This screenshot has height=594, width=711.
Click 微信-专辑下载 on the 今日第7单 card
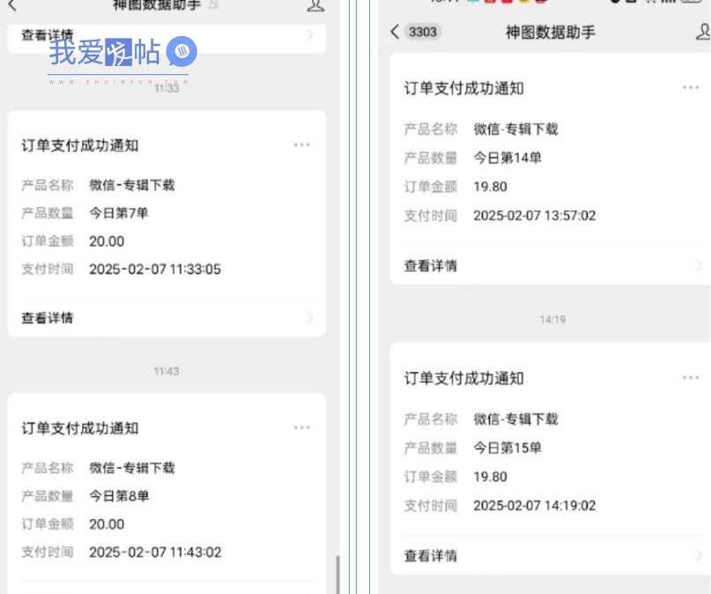(132, 185)
